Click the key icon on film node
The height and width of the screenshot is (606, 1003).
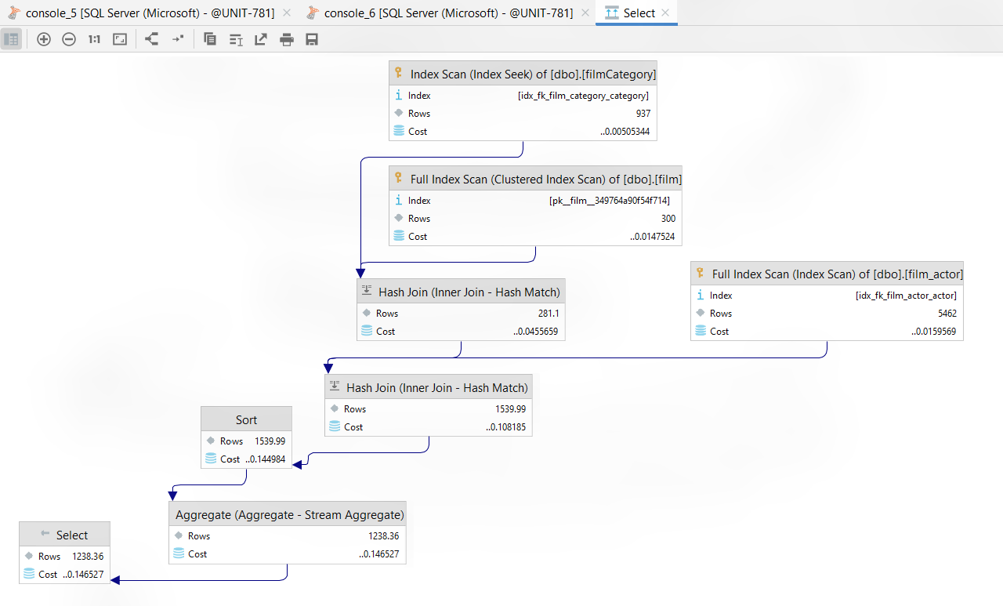(398, 179)
